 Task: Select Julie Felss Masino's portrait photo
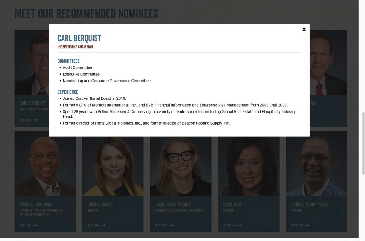[x=181, y=166]
